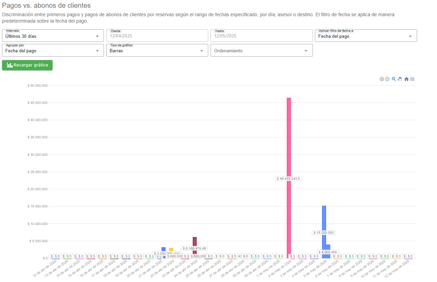Click the Hasta date field

(261, 36)
